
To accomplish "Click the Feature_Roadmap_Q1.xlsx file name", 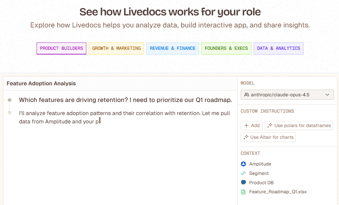I will tap(278, 192).
